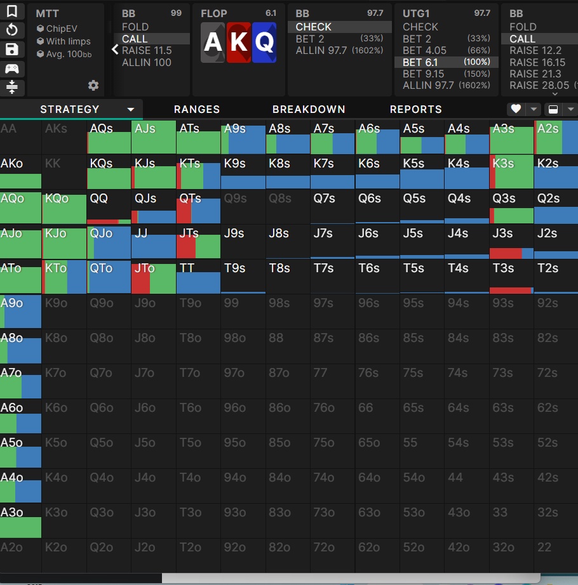This screenshot has width=578, height=585.
Task: Select the AQs hand cell in the matrix
Action: pyautogui.click(x=109, y=138)
